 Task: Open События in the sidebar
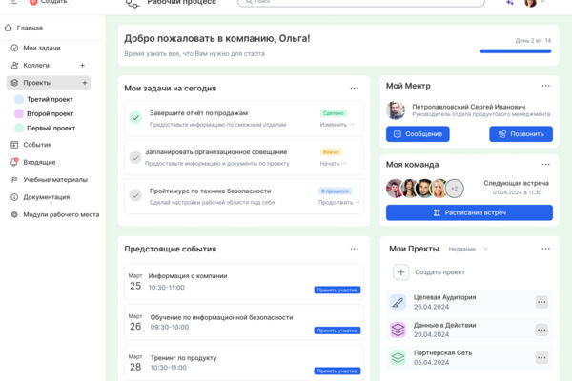pyautogui.click(x=37, y=145)
